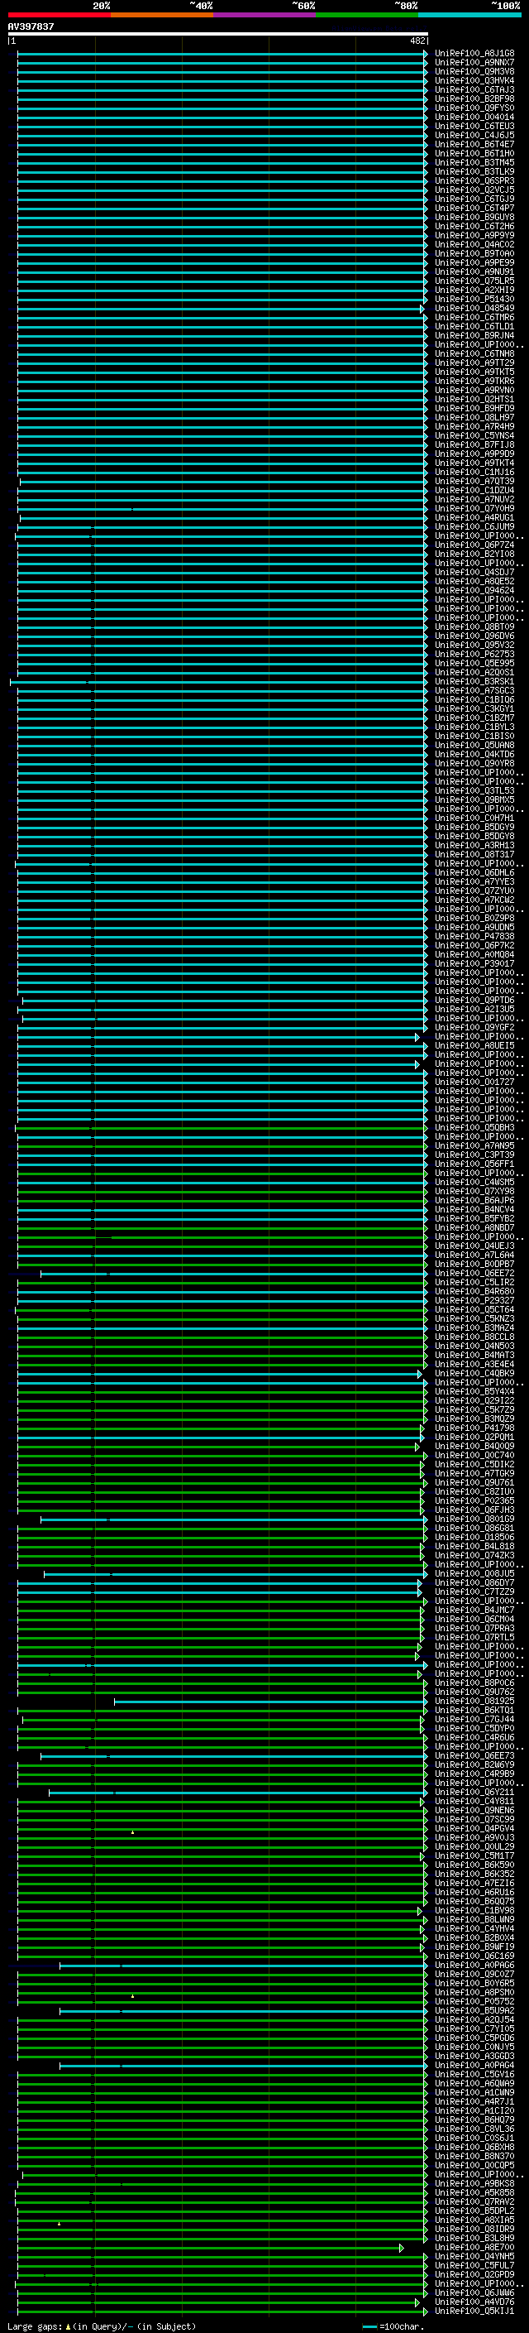
Task: Select the UniRef100_B3TLK9 label
Action: click(474, 171)
